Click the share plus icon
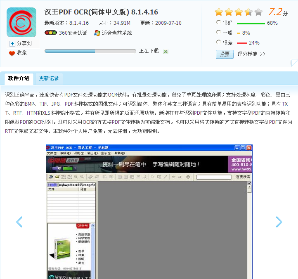The image size is (298, 279). point(12,43)
